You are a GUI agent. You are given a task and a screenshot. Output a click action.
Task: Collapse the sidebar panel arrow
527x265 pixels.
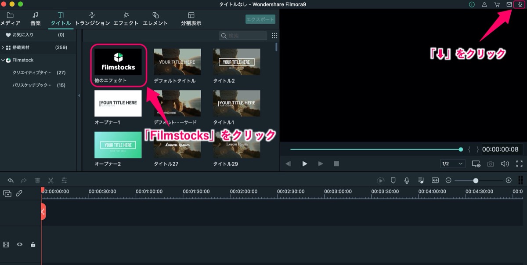click(79, 95)
